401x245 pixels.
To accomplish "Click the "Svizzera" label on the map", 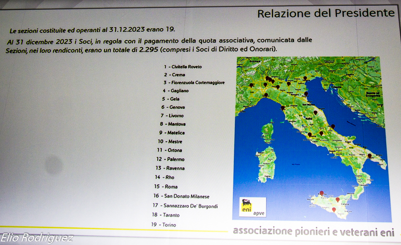I will pos(255,61).
